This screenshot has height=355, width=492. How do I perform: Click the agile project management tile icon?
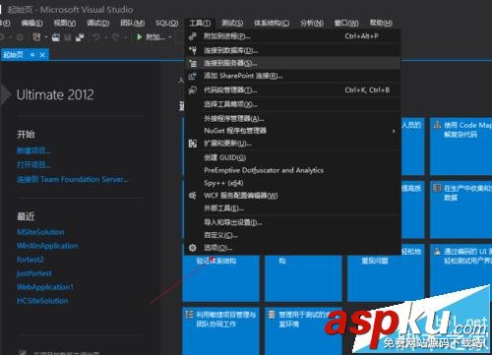click(189, 315)
